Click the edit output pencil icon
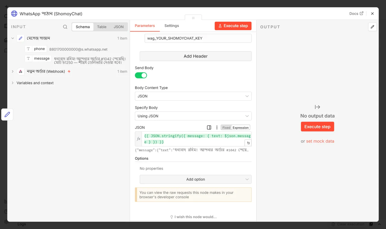Viewport: 386px width, 229px height. point(372,27)
